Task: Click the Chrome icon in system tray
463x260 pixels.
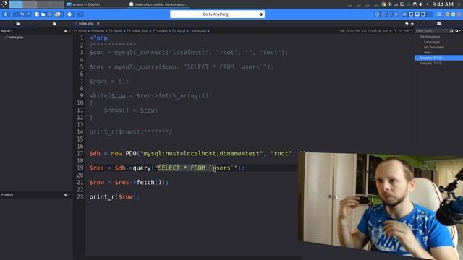Action: click(383, 4)
